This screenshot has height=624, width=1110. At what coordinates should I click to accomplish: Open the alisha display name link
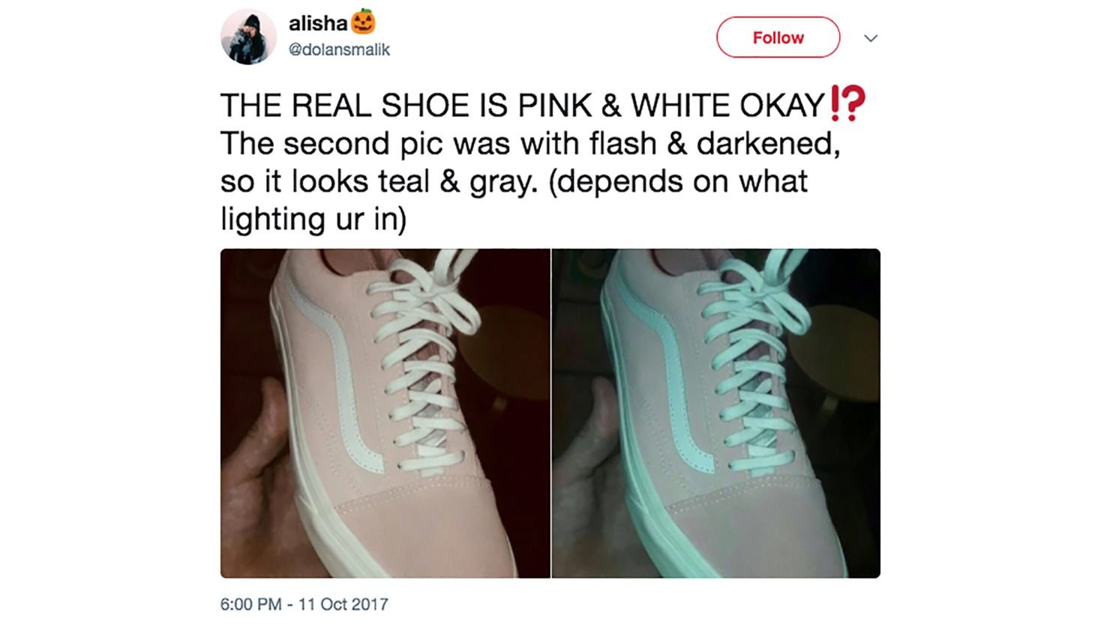pyautogui.click(x=317, y=23)
